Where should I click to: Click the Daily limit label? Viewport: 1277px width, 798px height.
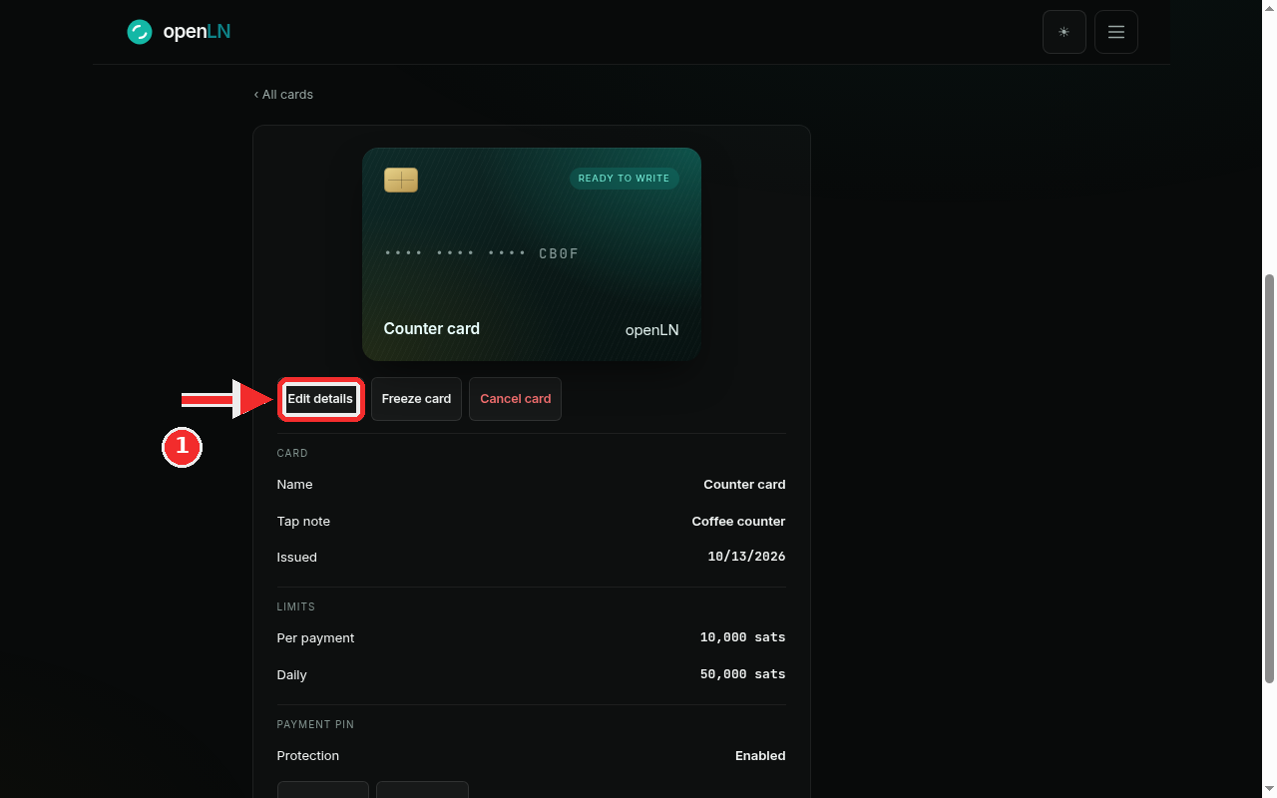pyautogui.click(x=291, y=675)
